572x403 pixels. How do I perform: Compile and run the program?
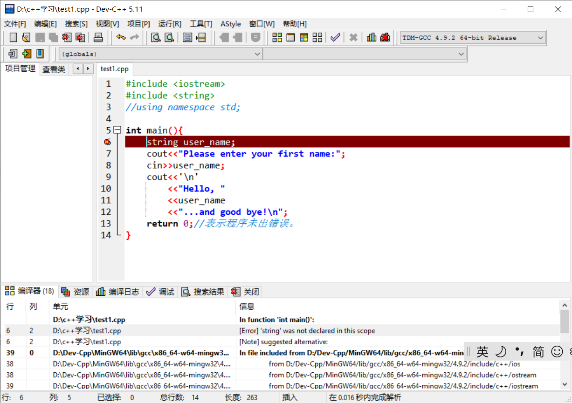point(304,38)
